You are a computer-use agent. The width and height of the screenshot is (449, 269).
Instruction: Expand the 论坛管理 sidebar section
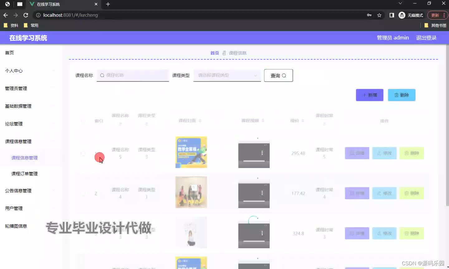pos(13,124)
